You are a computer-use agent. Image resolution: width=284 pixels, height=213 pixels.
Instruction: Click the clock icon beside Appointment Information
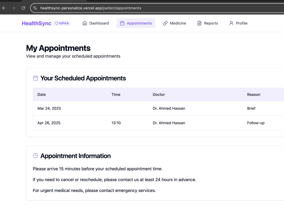pos(35,156)
